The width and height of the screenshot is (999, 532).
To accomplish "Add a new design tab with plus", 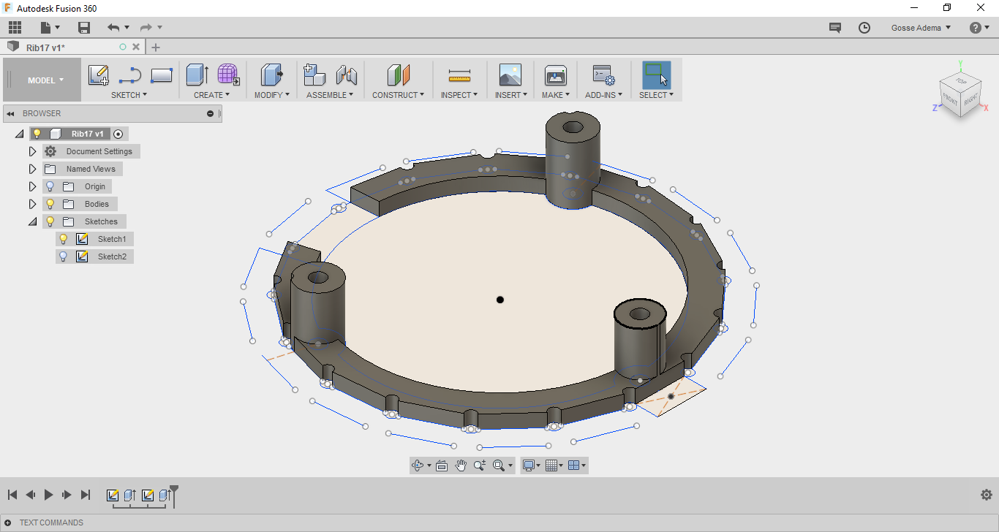I will pyautogui.click(x=155, y=47).
